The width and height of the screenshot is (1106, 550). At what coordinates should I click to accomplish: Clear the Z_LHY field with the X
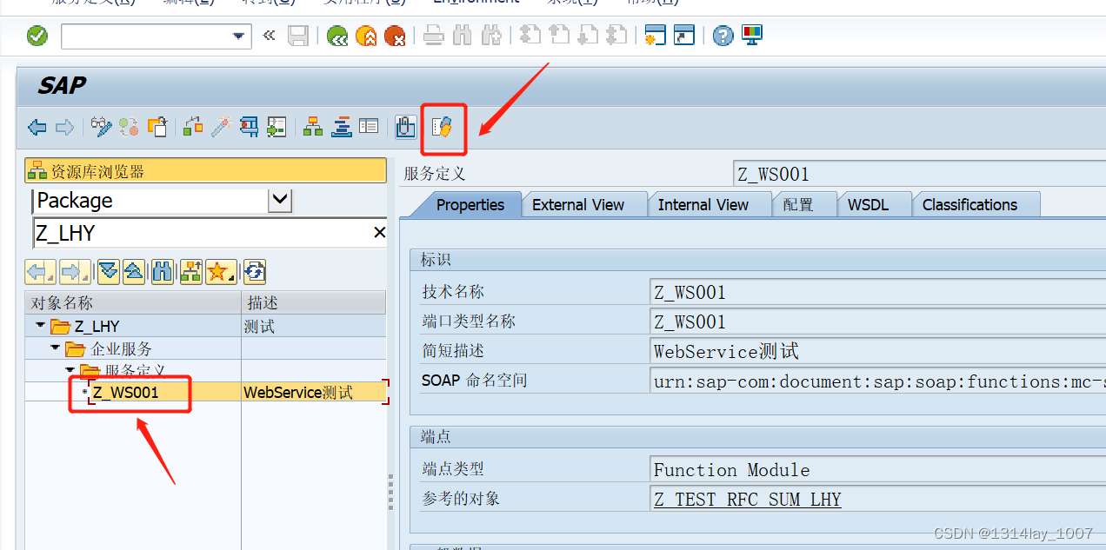[x=379, y=233]
